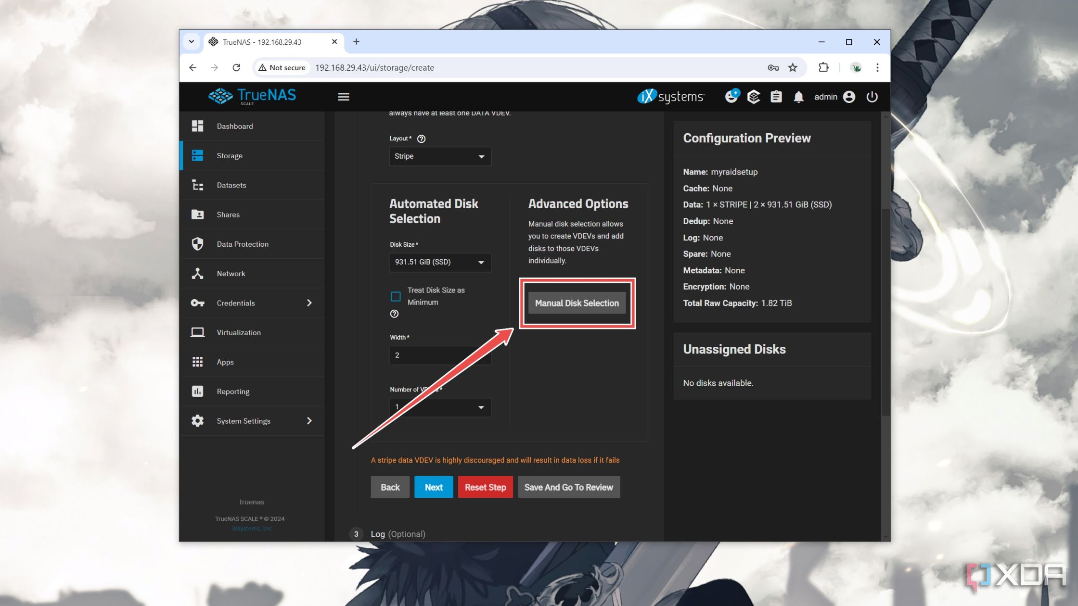This screenshot has width=1078, height=606.
Task: Navigate to Datasets icon
Action: click(x=198, y=185)
